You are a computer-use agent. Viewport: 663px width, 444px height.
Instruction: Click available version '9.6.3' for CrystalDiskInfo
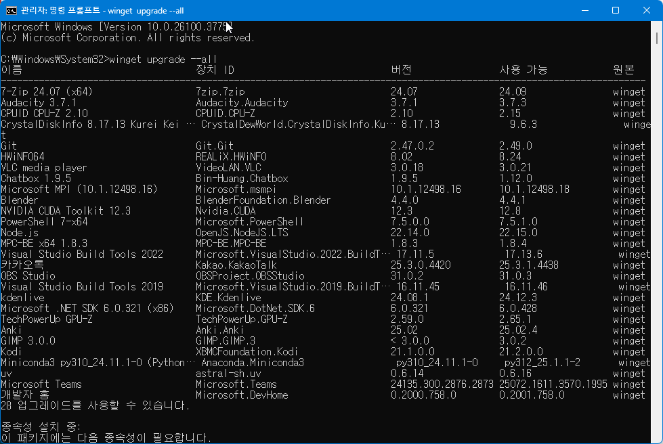[x=523, y=125]
